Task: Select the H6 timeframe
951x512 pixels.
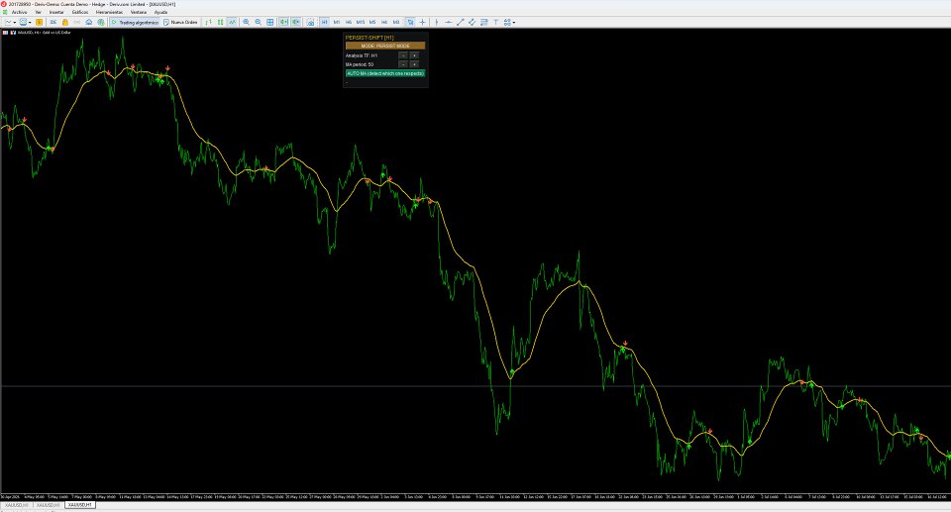Action: point(348,22)
